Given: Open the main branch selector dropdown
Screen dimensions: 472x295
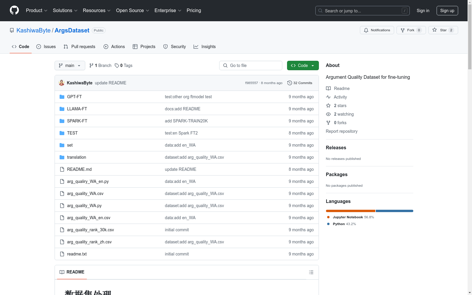Looking at the screenshot, I should (70, 65).
